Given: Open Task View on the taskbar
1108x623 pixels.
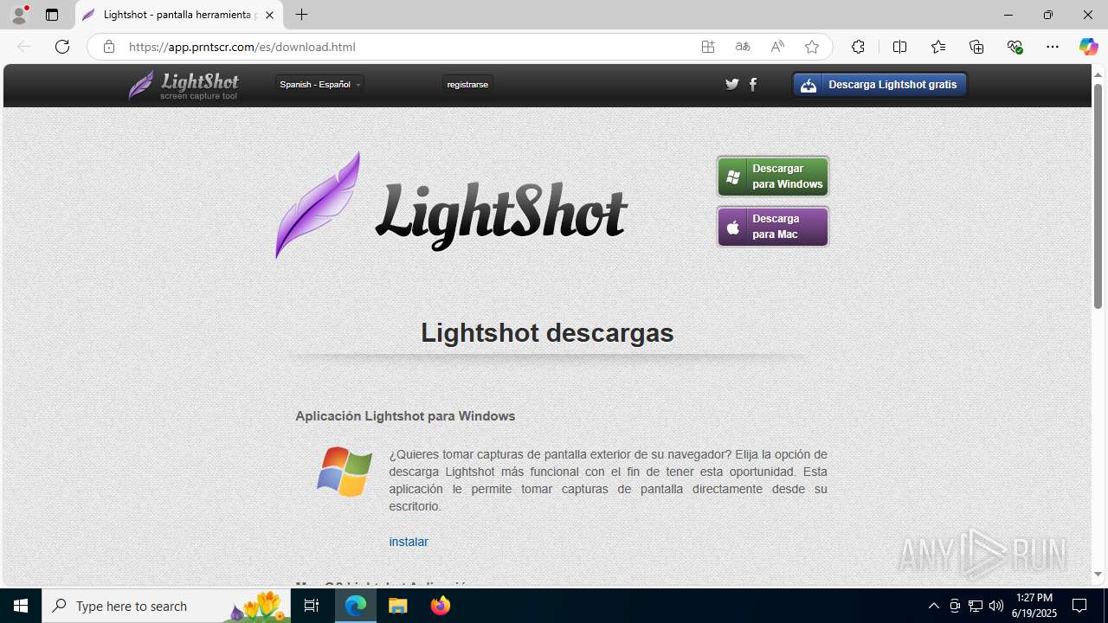Looking at the screenshot, I should point(312,606).
